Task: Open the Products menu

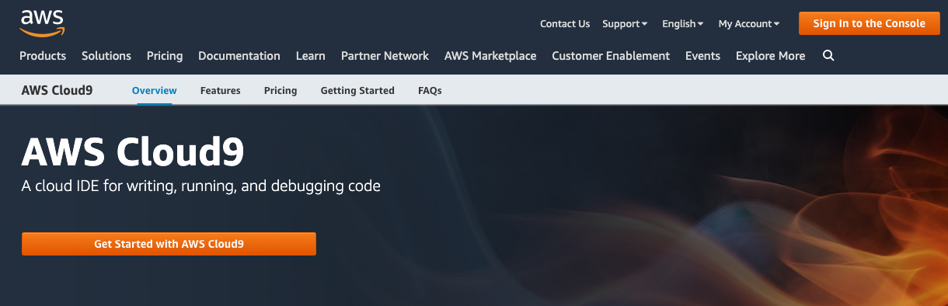Action: (x=43, y=56)
